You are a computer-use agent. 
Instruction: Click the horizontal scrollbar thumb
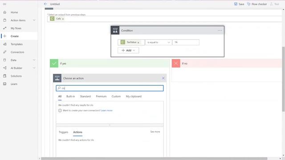[x=154, y=159]
